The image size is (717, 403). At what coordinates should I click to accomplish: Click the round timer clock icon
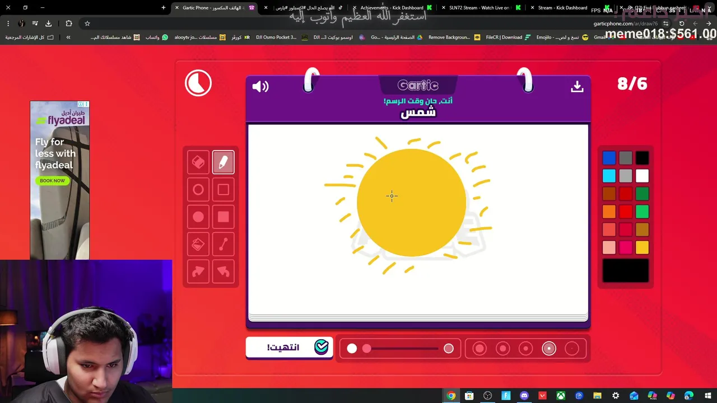tap(198, 83)
